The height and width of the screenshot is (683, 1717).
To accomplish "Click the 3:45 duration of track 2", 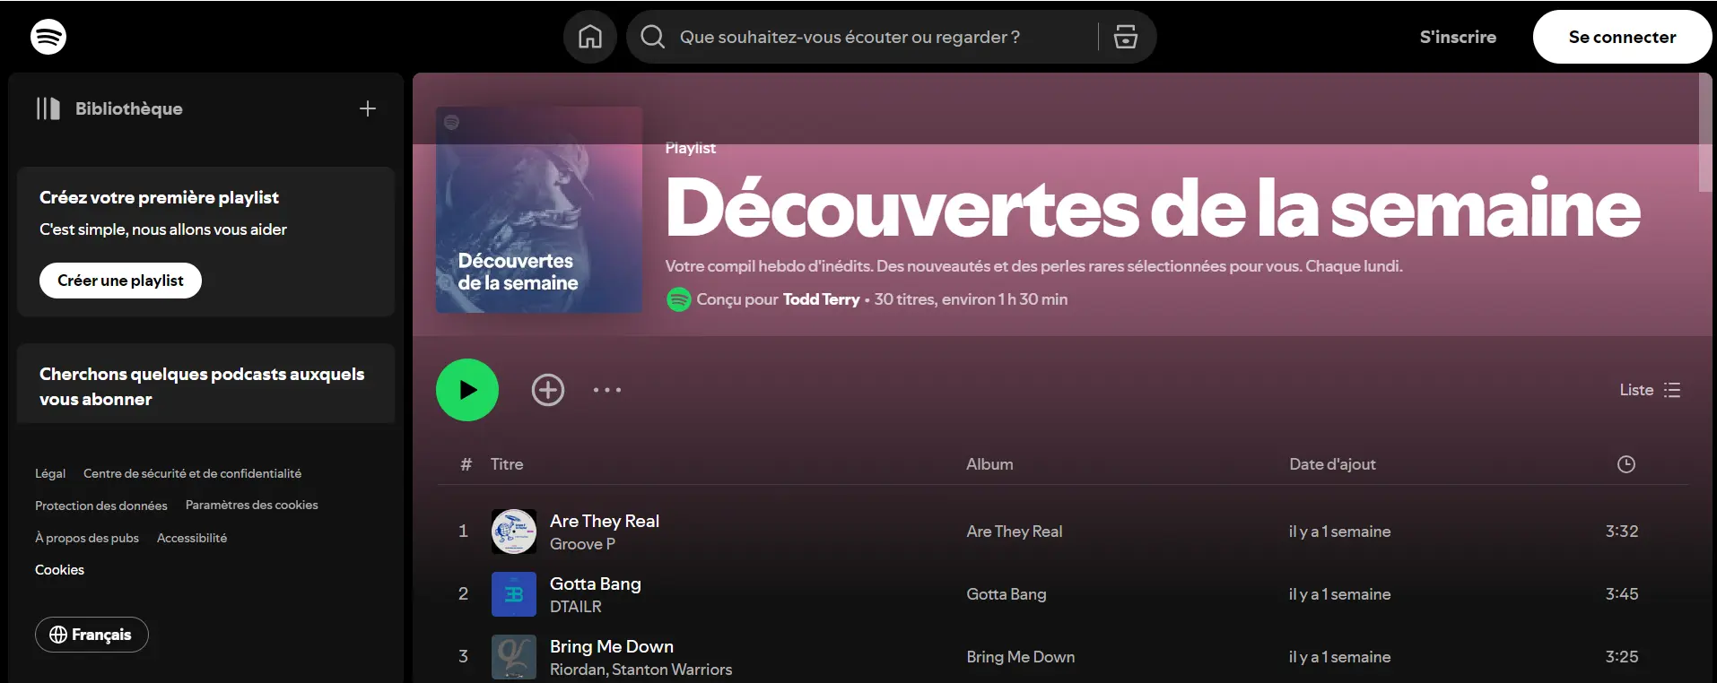I will 1622,594.
